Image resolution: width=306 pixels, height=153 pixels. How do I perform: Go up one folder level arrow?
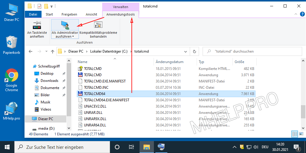[x=53, y=51]
